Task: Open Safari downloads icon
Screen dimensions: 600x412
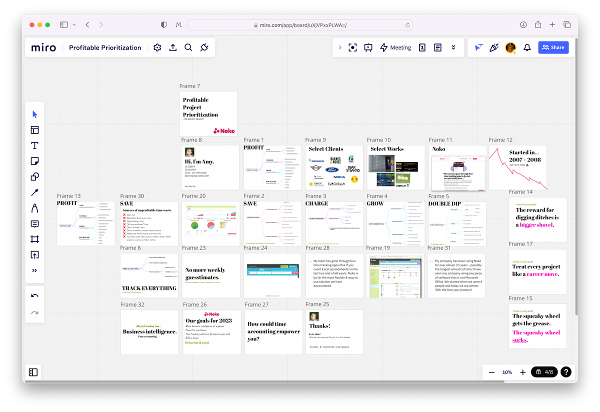Action: tap(523, 24)
